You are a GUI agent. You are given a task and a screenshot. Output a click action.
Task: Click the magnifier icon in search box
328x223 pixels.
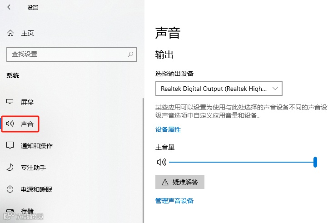(130, 55)
